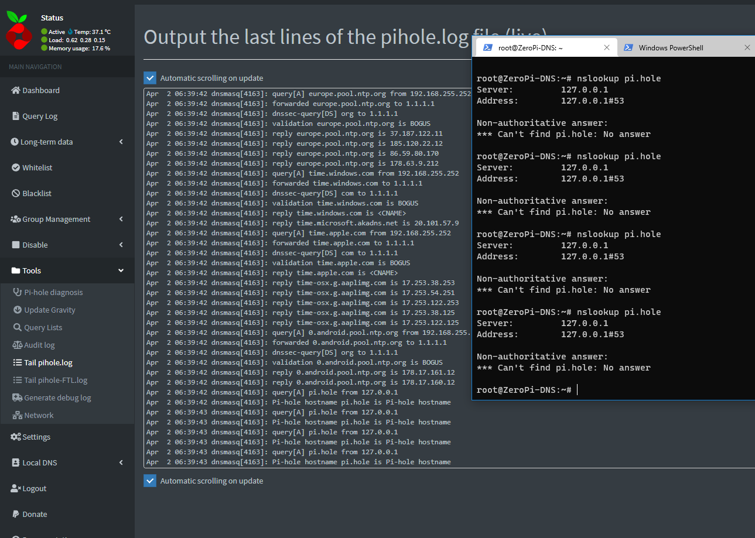Uncheck top Automatic scrolling on update checkbox
The image size is (755, 538).
tap(150, 78)
